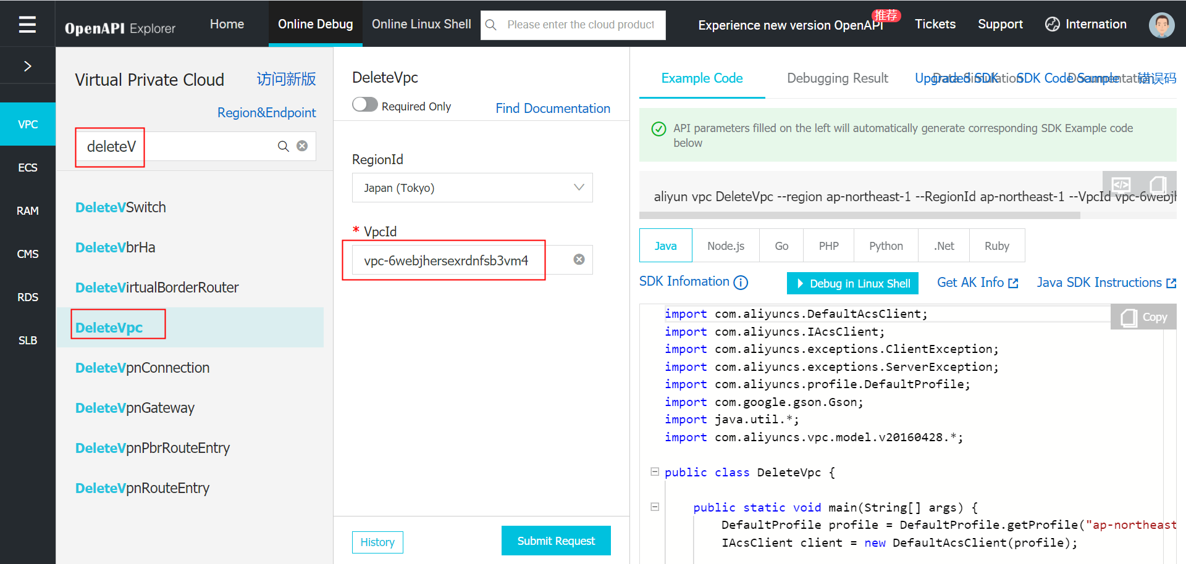The image size is (1186, 564).
Task: Open the user avatar profile
Action: (x=1161, y=25)
